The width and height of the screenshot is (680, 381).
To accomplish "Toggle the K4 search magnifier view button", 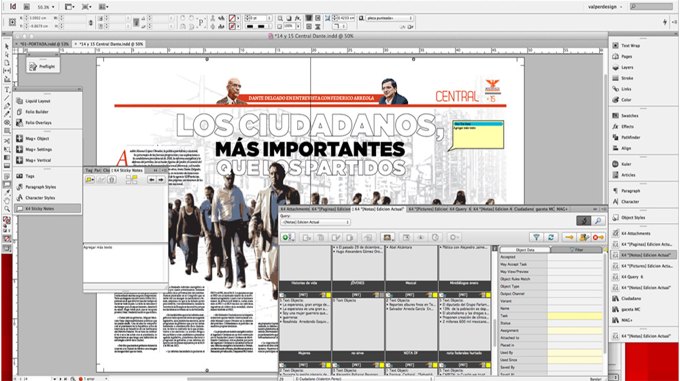I will (598, 220).
